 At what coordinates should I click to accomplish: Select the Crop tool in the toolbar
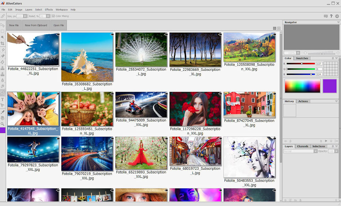tap(2, 44)
